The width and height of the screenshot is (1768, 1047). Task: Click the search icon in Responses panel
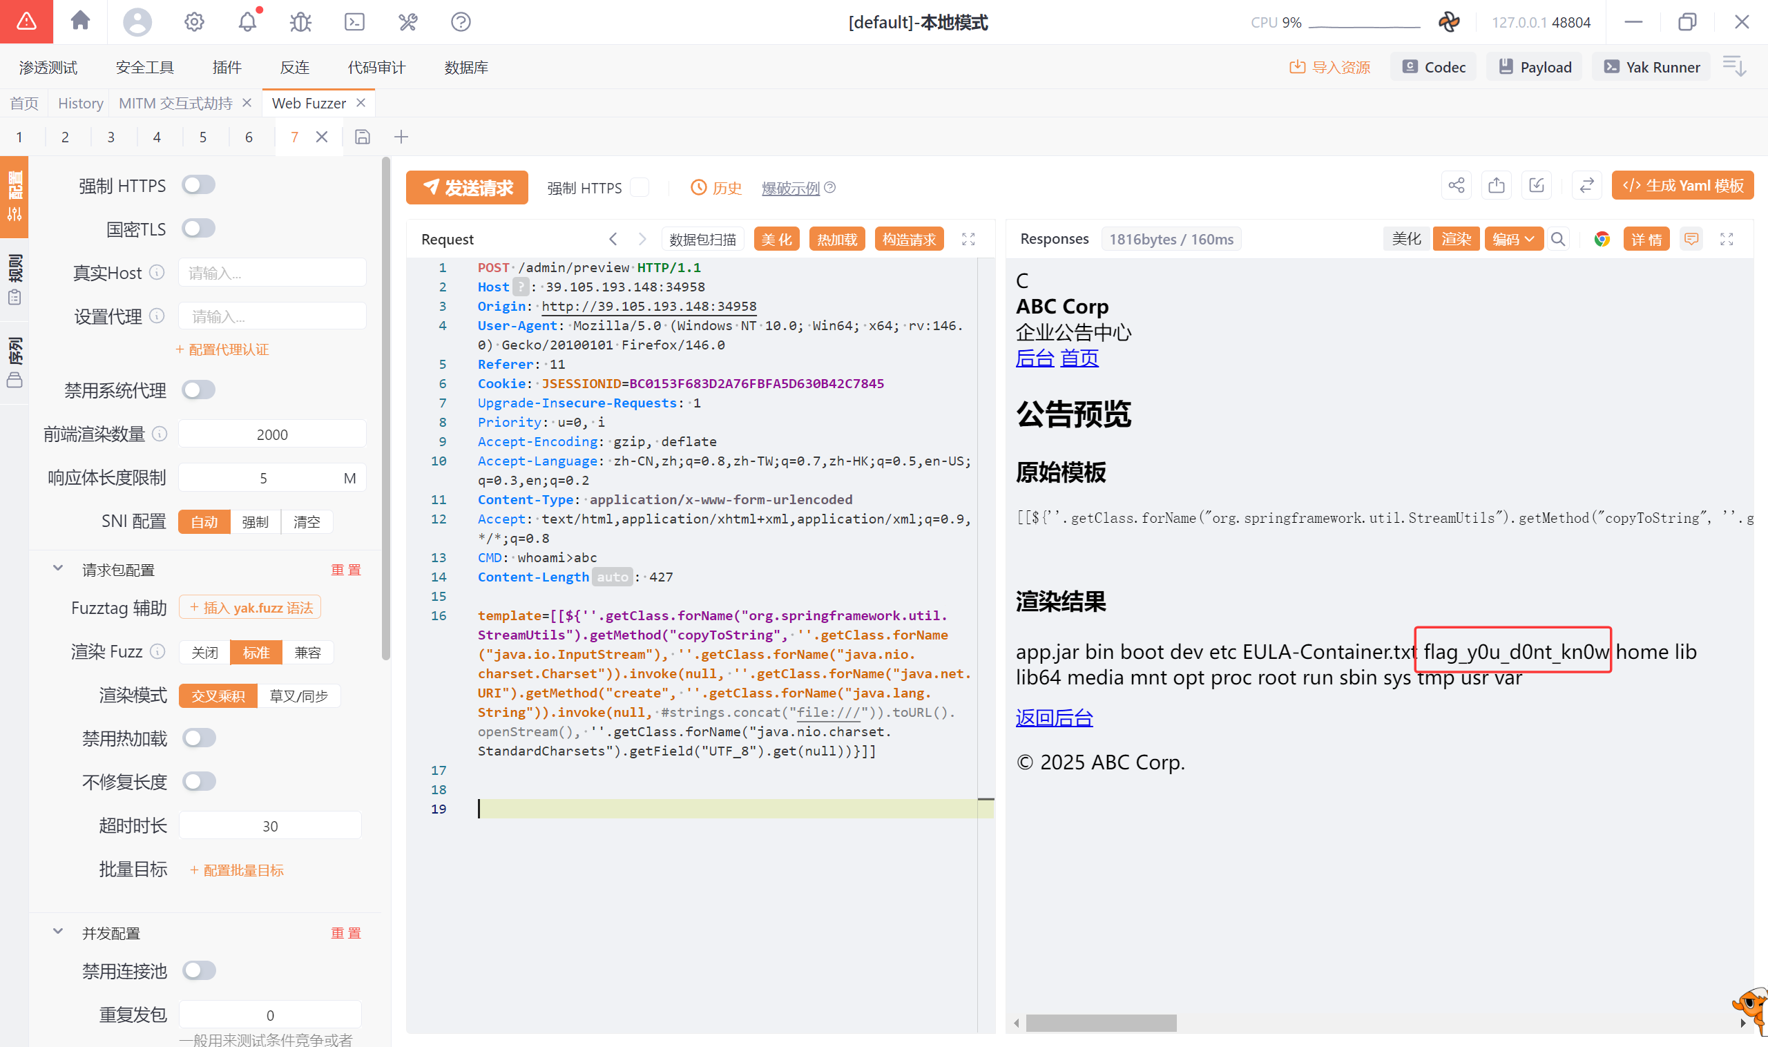[1559, 239]
